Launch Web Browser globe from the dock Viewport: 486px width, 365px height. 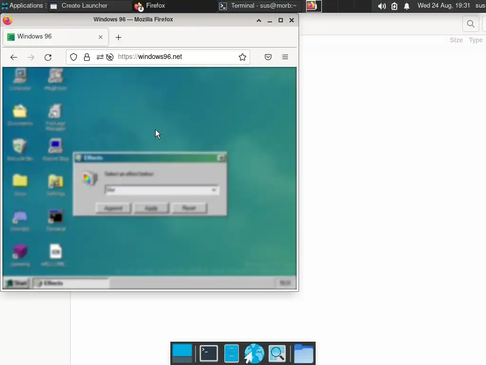[254, 353]
